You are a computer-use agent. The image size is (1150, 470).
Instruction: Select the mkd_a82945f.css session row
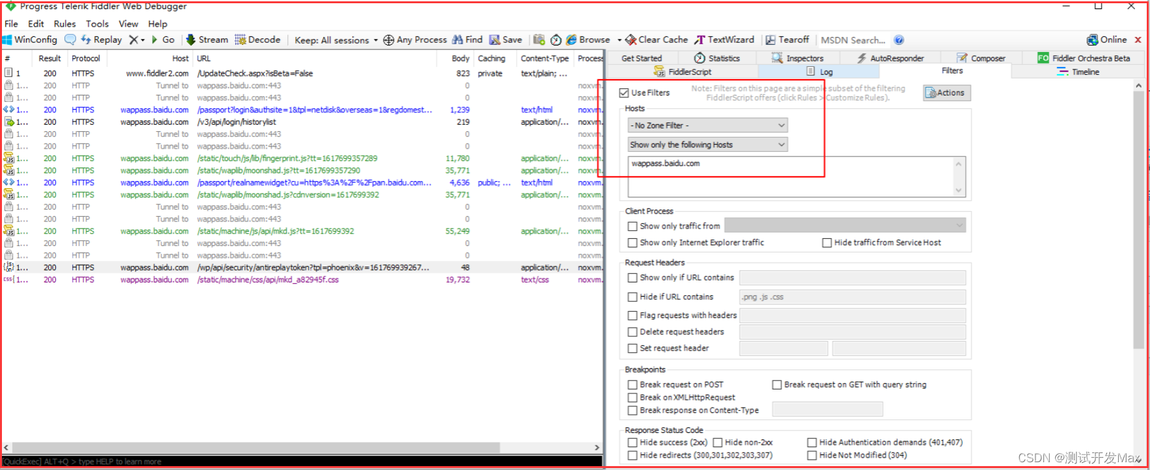[x=302, y=280]
